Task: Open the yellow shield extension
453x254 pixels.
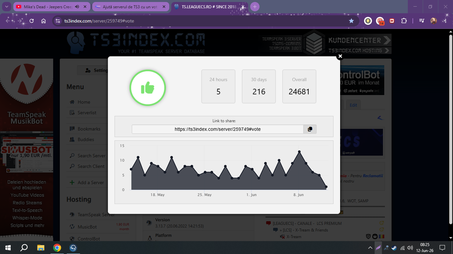Action: 368,21
